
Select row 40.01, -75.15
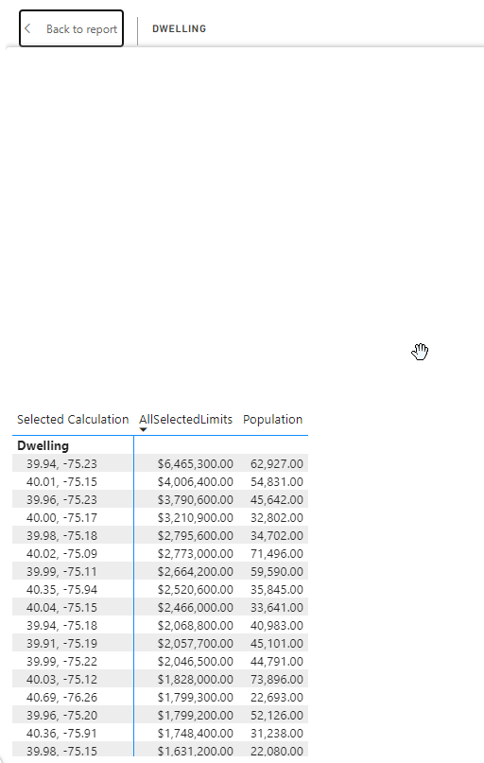61,482
